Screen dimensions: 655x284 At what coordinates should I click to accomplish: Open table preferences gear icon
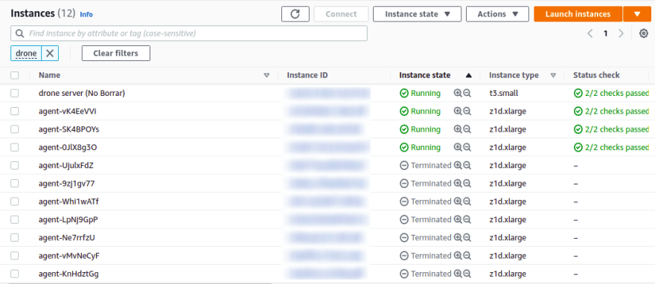point(644,33)
